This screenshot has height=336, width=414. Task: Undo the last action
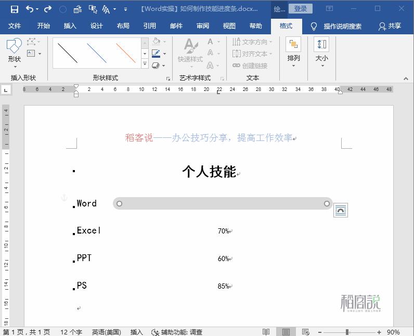[29, 9]
